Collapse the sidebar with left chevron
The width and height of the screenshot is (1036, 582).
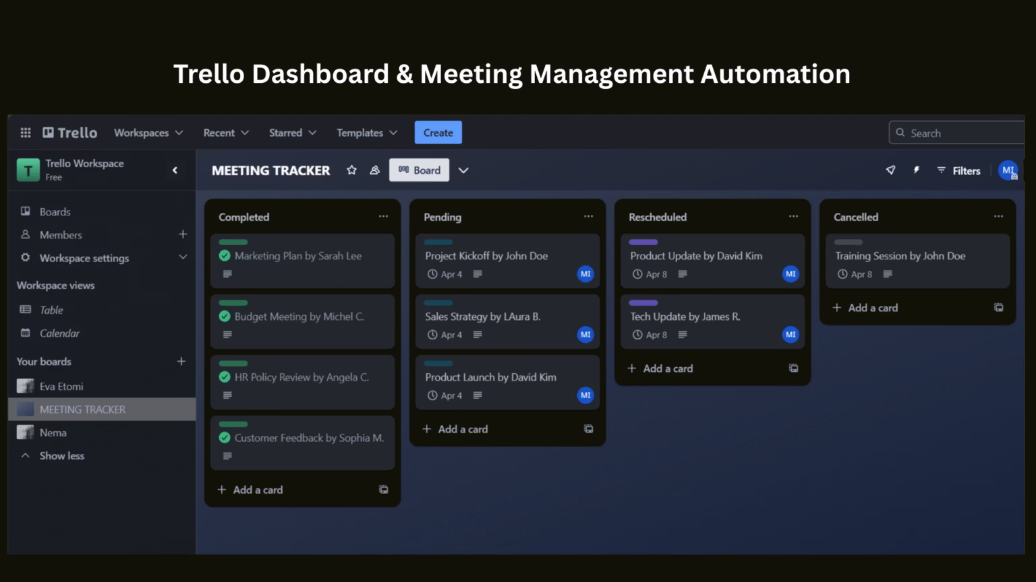175,170
